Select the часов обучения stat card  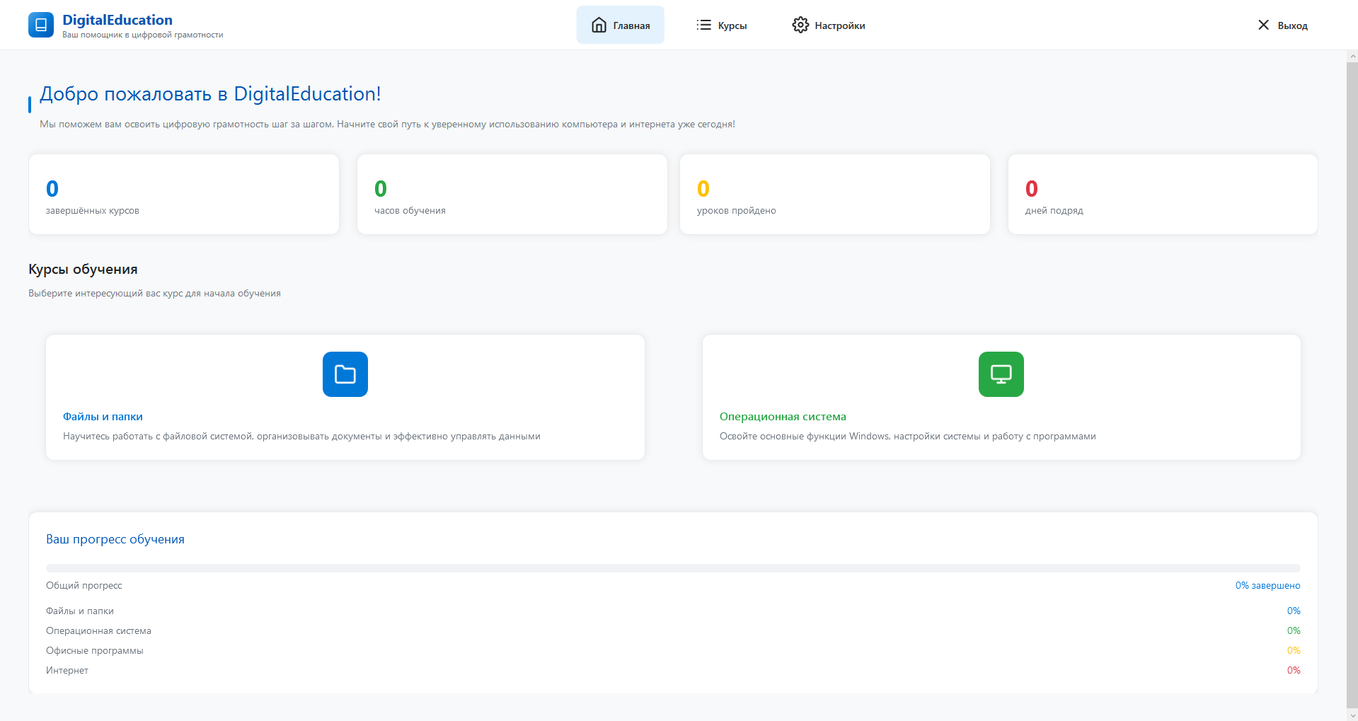pyautogui.click(x=512, y=195)
